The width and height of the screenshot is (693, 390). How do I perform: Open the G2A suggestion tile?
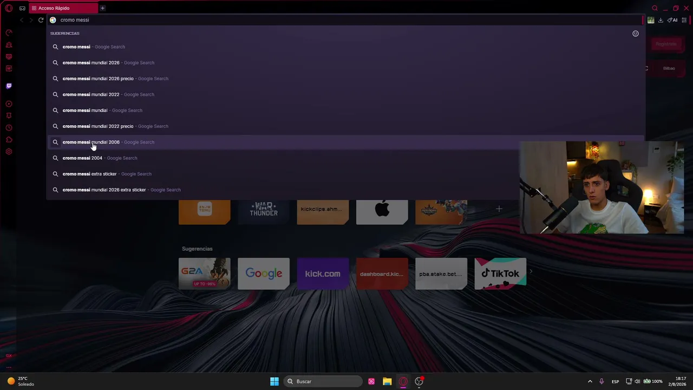pyautogui.click(x=205, y=274)
